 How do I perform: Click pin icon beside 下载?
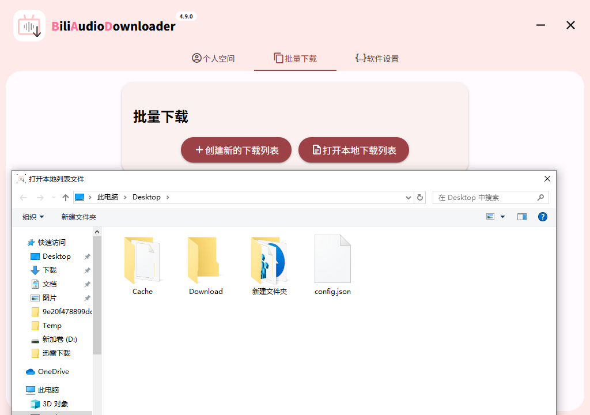(88, 270)
